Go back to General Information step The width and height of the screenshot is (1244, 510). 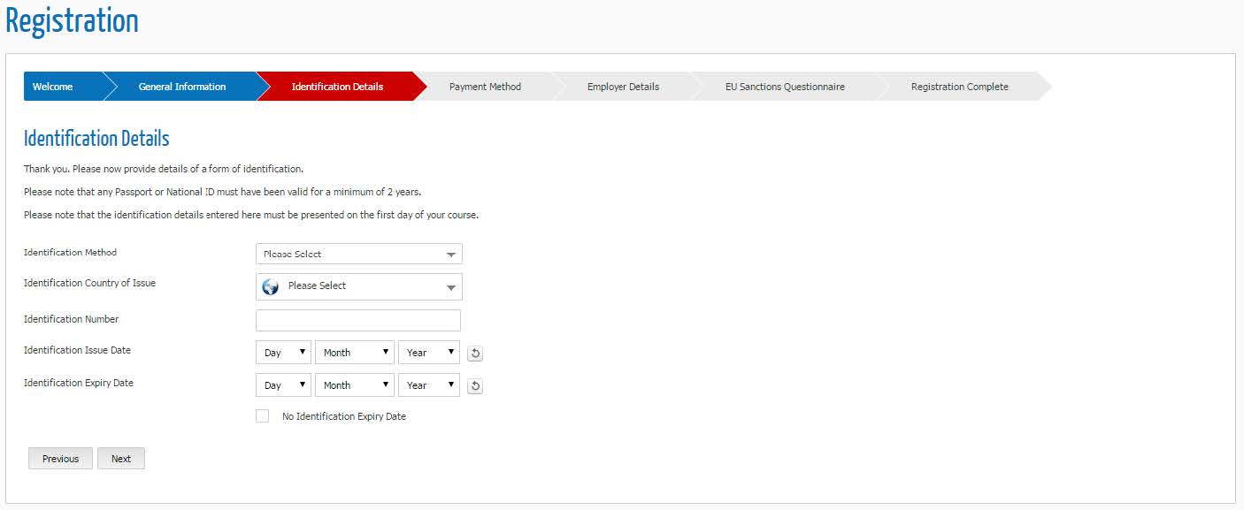pos(182,87)
